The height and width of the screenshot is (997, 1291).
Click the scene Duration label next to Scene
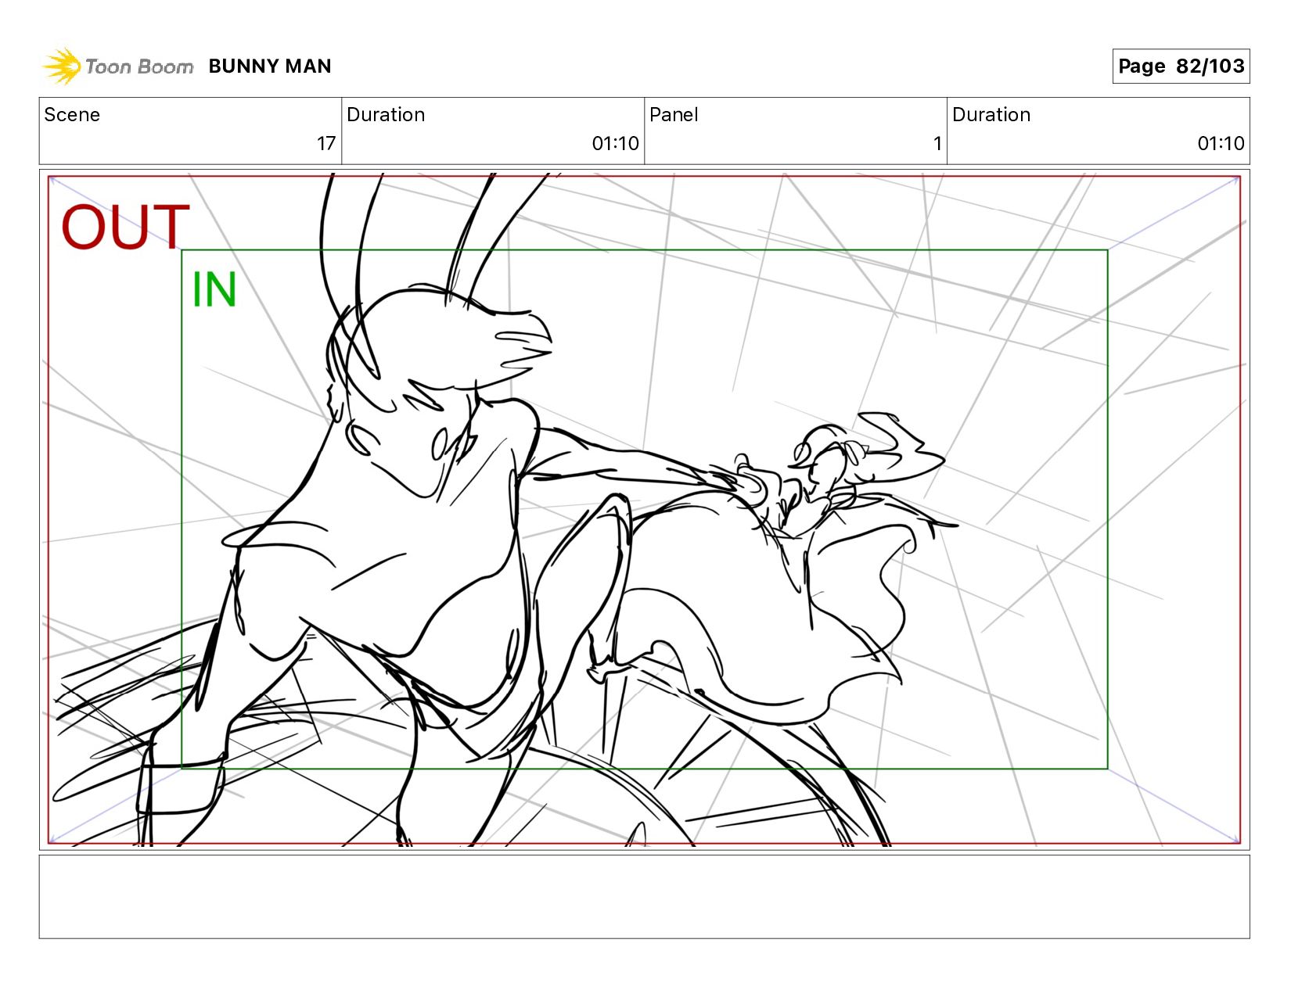coord(386,115)
